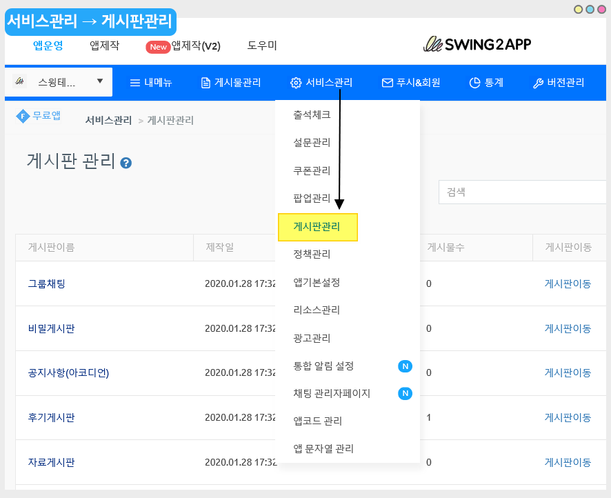Click the 무료앱 badge icon

[23, 116]
